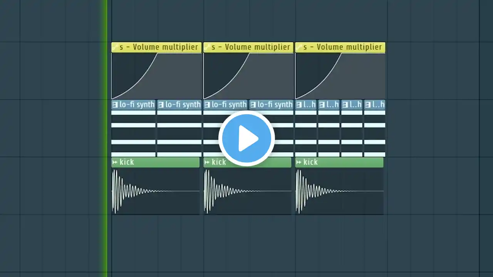The width and height of the screenshot is (493, 277).
Task: Click the fourth "l..h" clip label
Action: (379, 105)
